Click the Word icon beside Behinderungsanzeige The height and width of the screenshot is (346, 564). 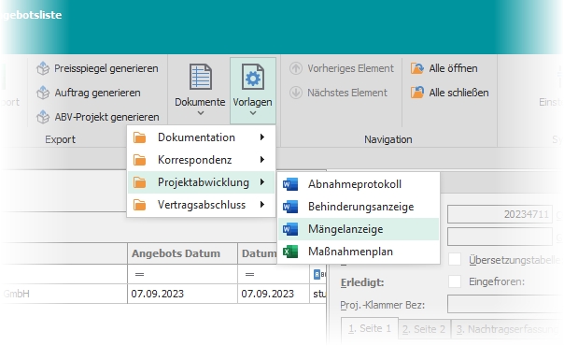pos(290,207)
